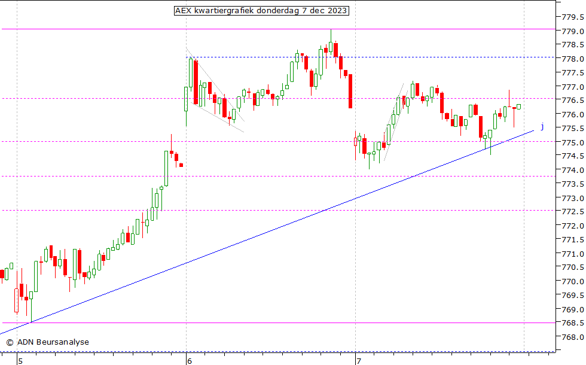Click the blue 'j' trendline label
586x365 pixels.
(x=542, y=126)
